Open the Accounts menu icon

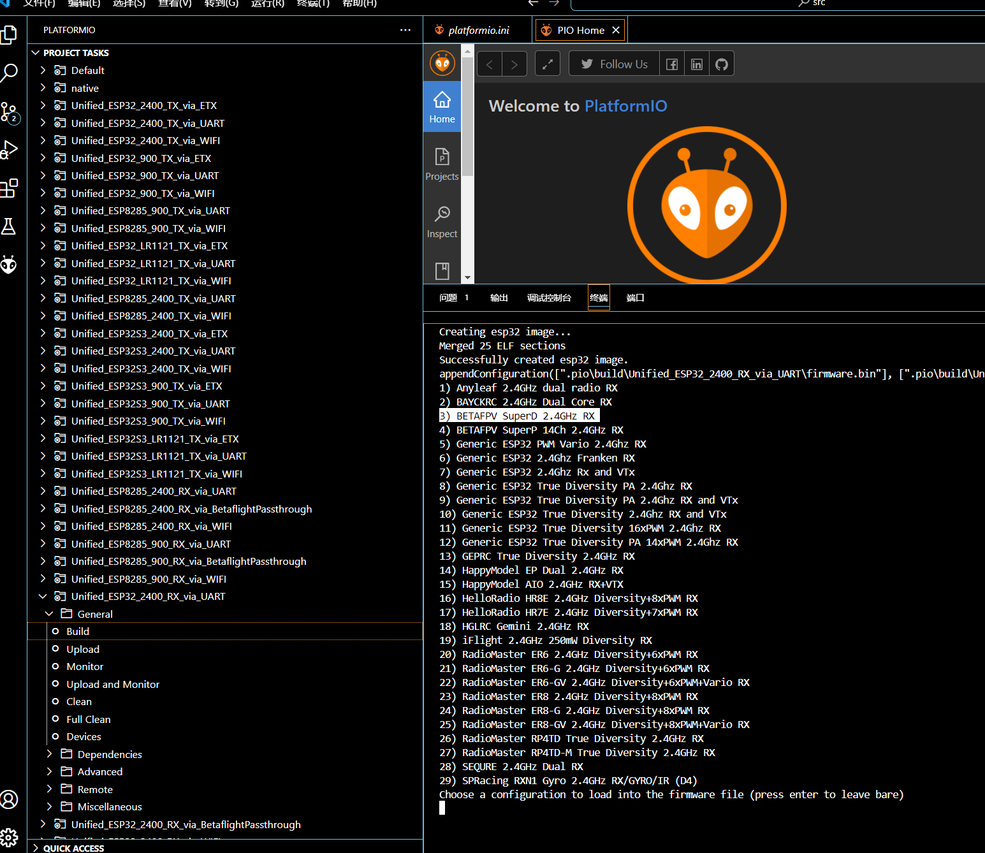(9, 799)
